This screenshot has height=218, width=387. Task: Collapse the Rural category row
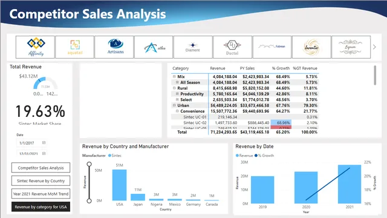click(x=174, y=88)
